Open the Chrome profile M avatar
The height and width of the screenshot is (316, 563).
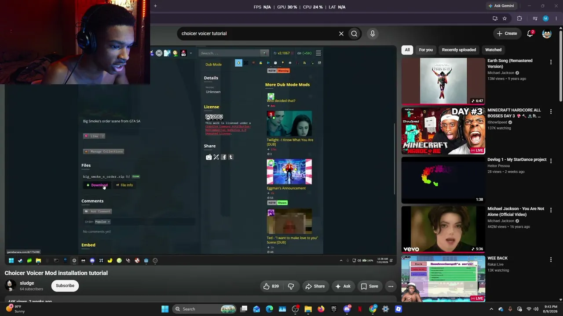(546, 18)
